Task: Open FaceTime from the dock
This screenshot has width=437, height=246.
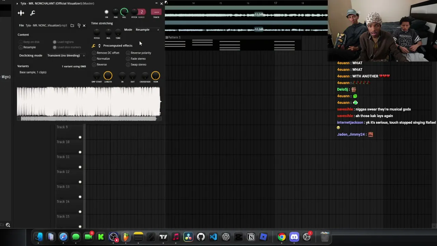Action: 88,236
